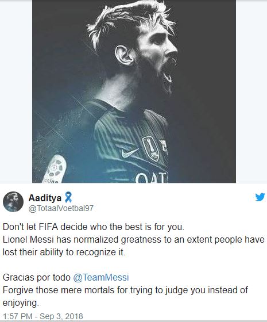The height and width of the screenshot is (322, 267).
Task: Click the La Liga sleeve patch
Action: pyautogui.click(x=55, y=170)
